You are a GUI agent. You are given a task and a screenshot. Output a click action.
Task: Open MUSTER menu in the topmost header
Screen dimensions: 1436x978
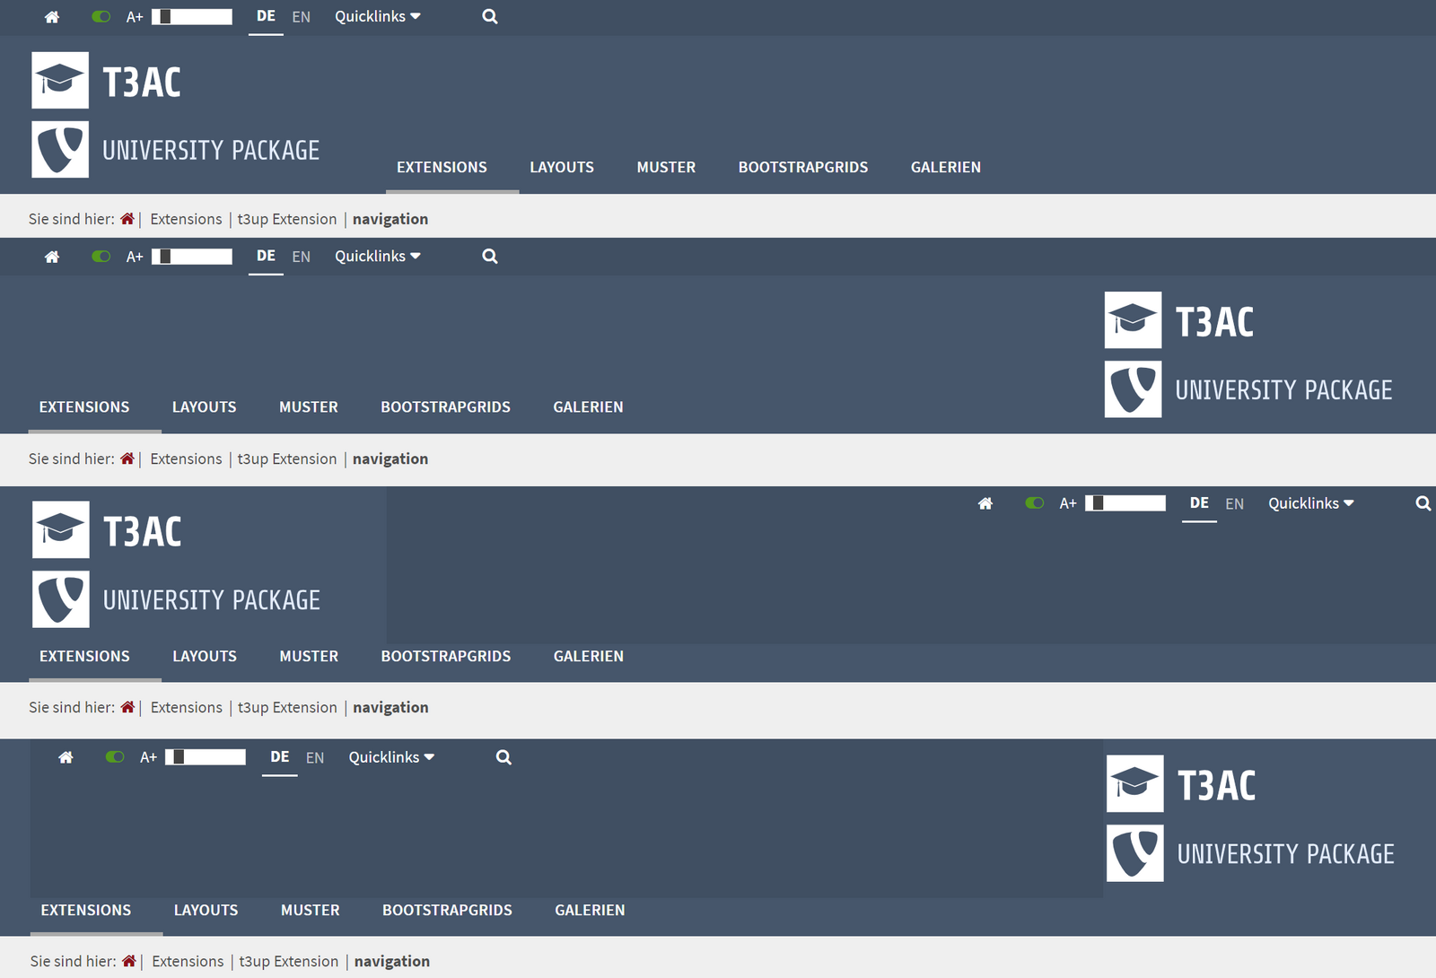click(x=666, y=167)
